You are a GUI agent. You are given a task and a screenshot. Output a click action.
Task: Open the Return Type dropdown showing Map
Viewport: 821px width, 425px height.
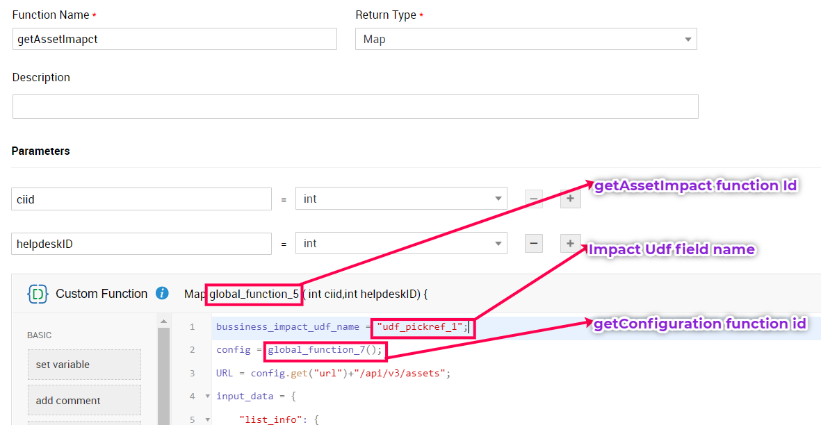coord(526,40)
